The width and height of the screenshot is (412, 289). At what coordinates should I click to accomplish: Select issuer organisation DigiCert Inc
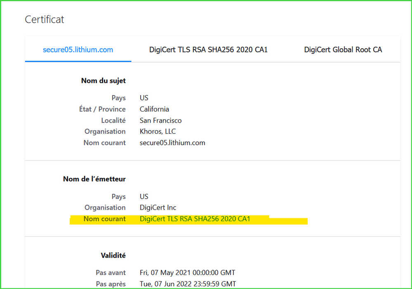point(158,207)
